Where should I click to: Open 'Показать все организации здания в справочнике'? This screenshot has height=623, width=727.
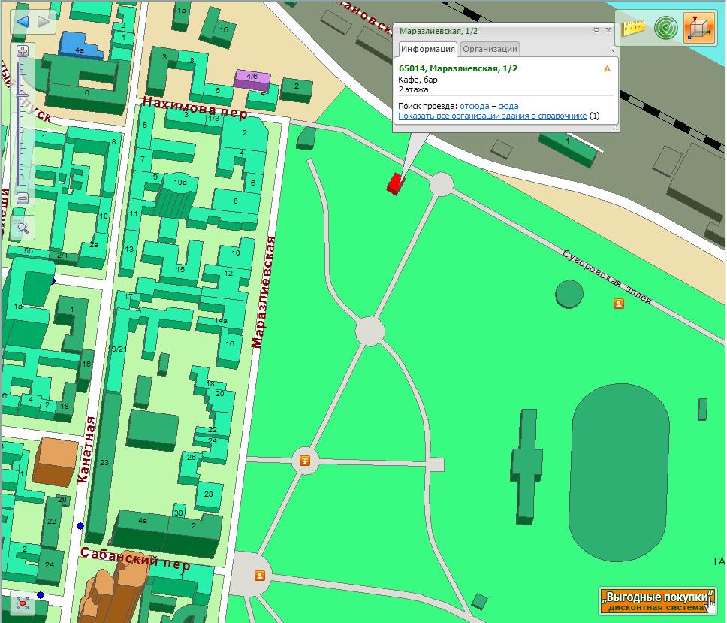pyautogui.click(x=492, y=116)
